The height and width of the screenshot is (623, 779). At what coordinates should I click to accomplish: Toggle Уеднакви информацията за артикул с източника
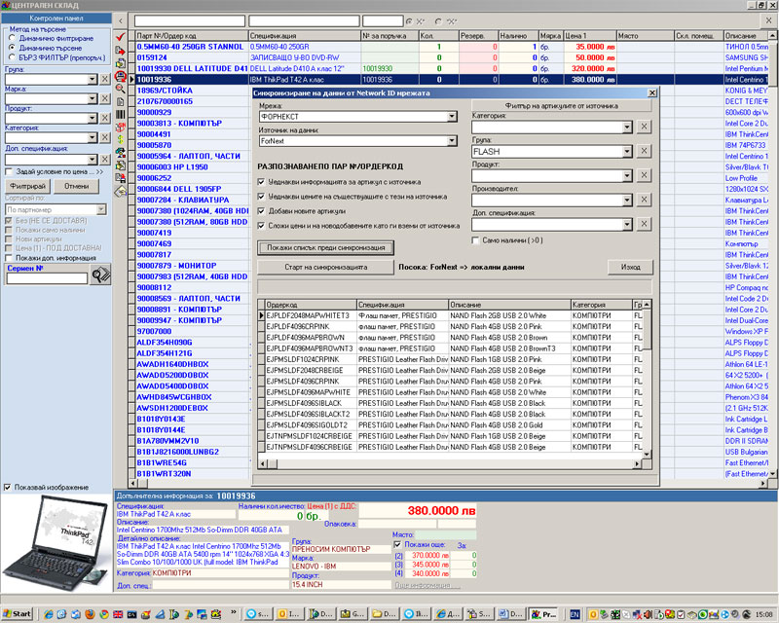tap(261, 182)
